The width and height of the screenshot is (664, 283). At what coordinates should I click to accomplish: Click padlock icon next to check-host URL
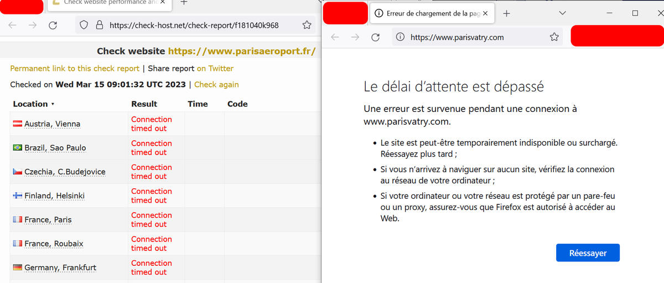[100, 25]
